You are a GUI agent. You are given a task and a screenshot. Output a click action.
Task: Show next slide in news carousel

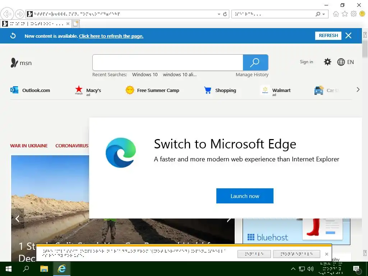[x=229, y=220]
